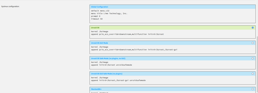
Task: Click the Memtest86+ header label
Action: (96, 89)
